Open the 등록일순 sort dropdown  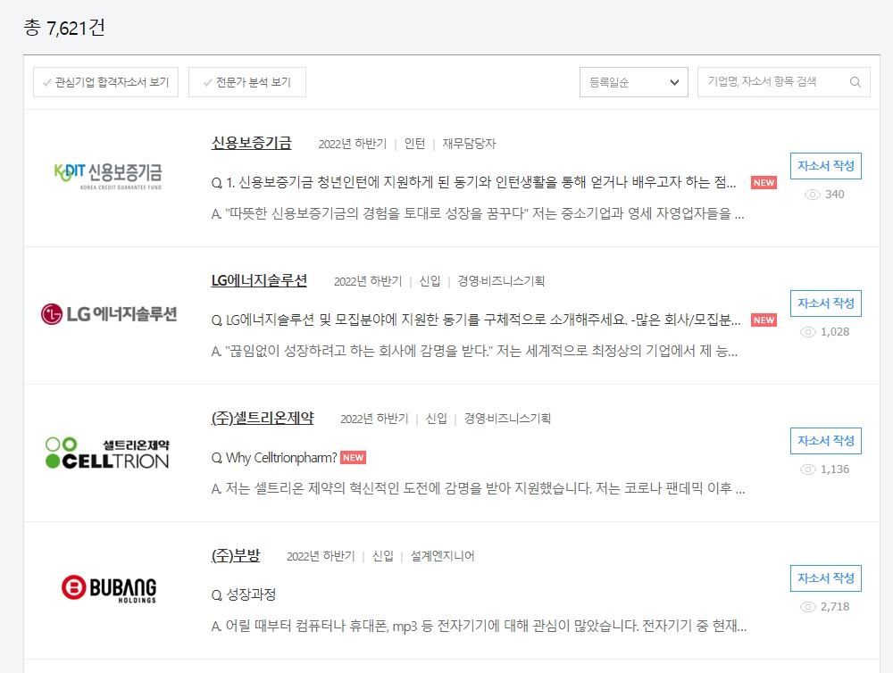click(x=634, y=82)
